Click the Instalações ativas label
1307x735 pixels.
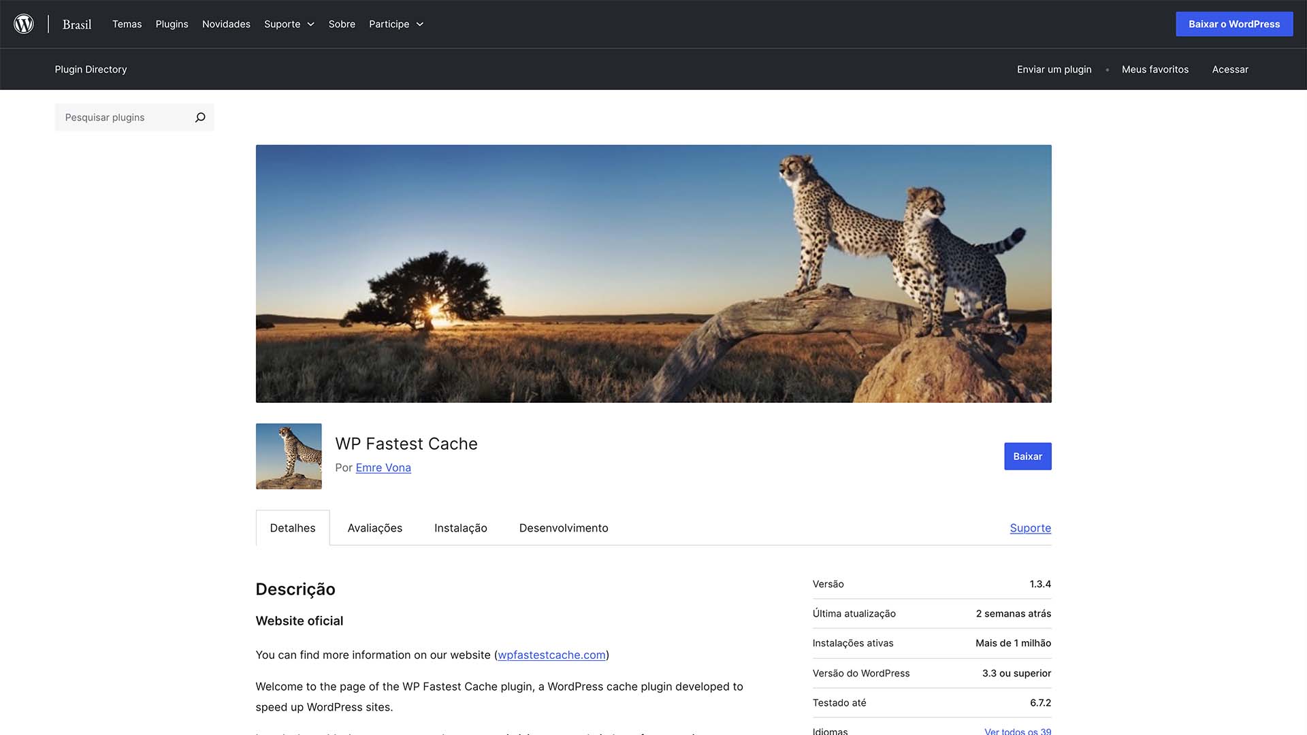pos(852,643)
